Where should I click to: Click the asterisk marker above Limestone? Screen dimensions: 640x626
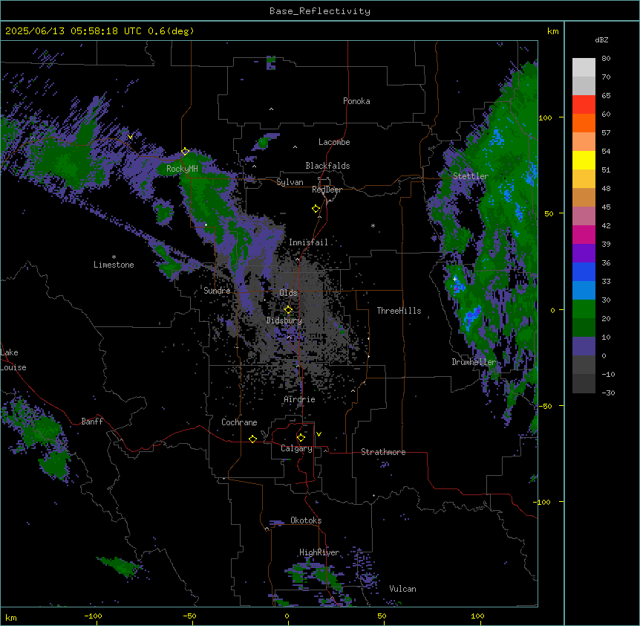[114, 257]
